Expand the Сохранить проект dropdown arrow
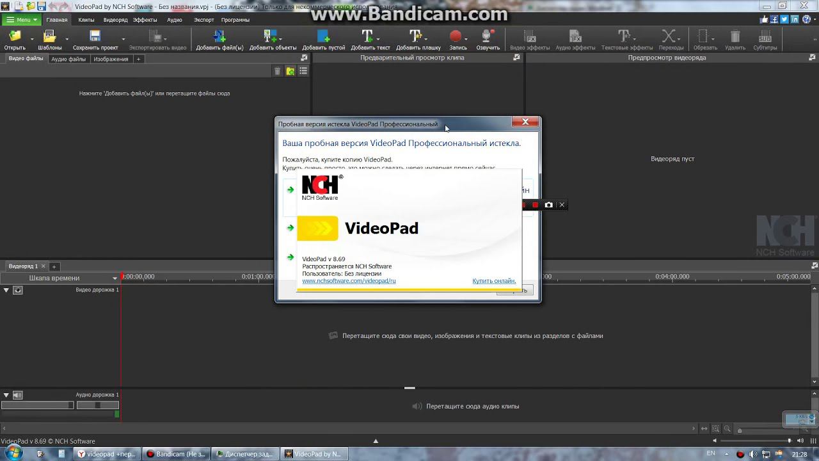819x461 pixels. click(x=122, y=40)
